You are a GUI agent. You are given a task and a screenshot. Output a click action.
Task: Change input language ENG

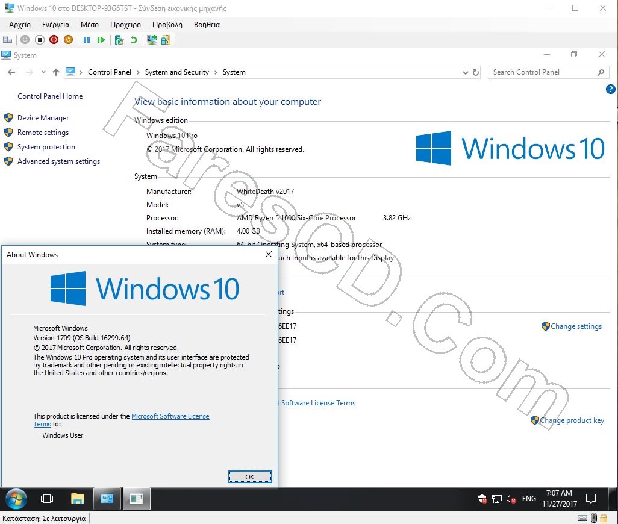coord(529,499)
